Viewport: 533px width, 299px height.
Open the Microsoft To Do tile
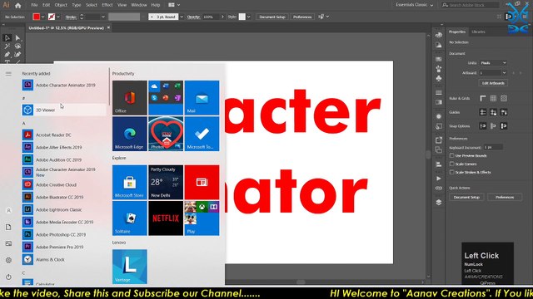(202, 134)
